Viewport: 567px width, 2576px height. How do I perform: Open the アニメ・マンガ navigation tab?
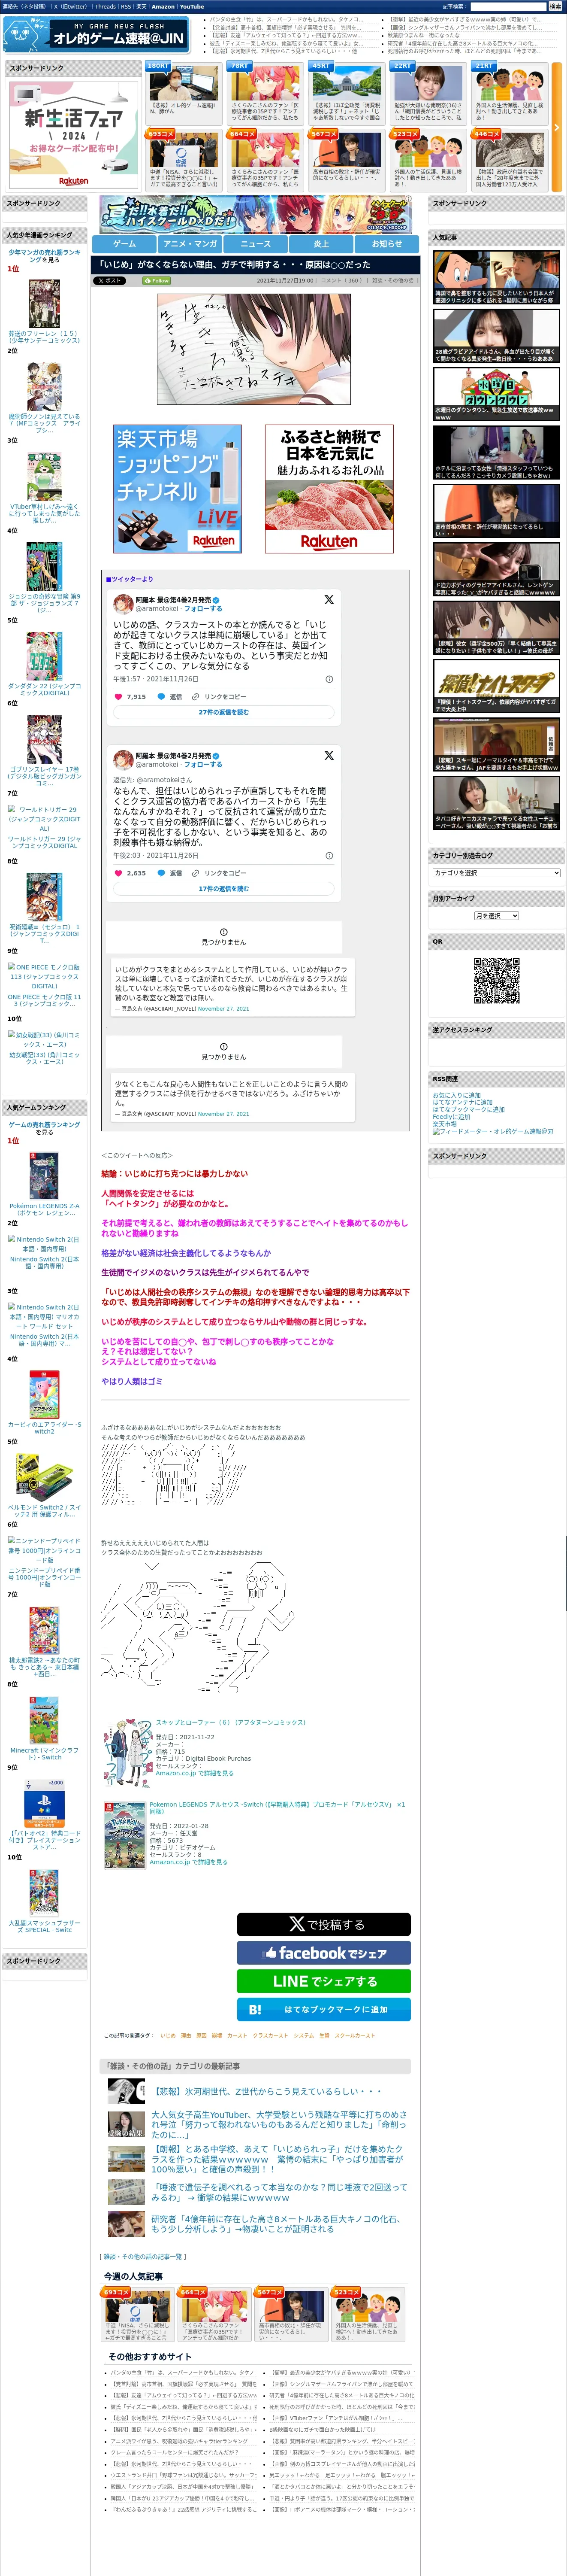coord(190,243)
